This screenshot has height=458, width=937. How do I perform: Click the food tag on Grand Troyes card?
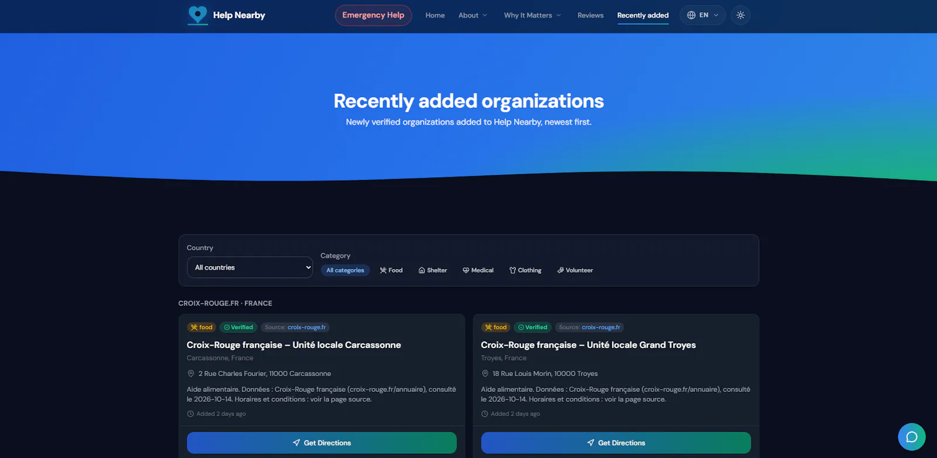pos(496,328)
